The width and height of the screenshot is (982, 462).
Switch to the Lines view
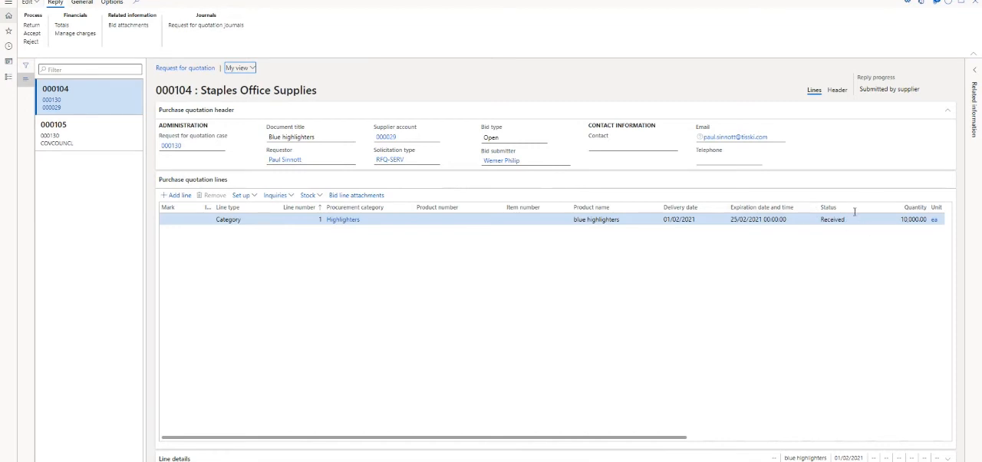814,90
